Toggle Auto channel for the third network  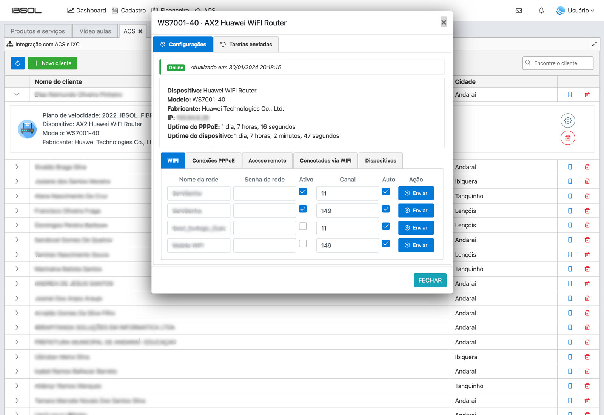[386, 226]
